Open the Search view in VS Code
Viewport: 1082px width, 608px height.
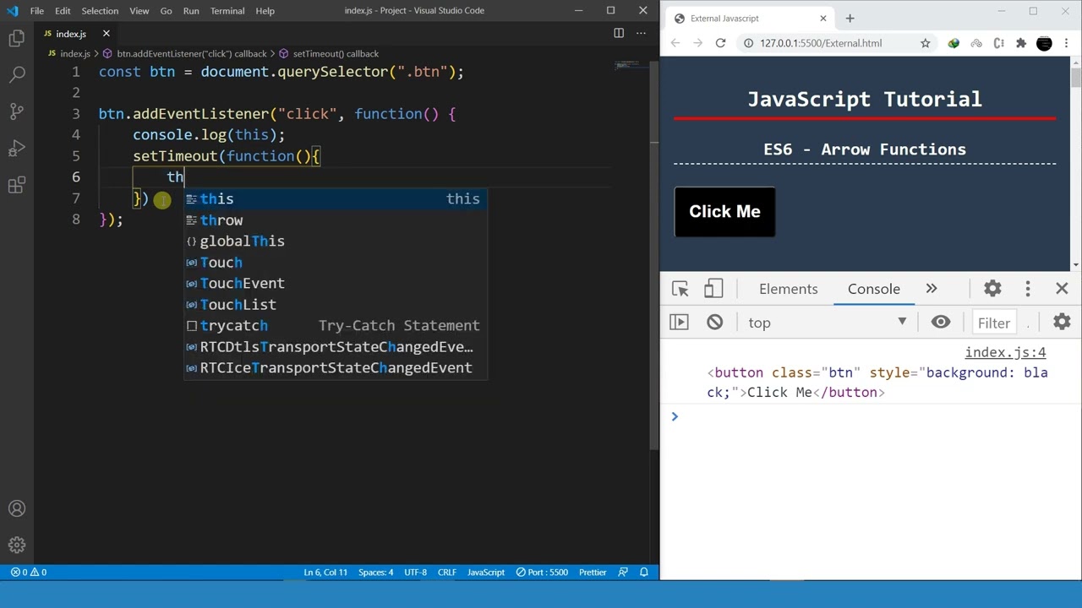pyautogui.click(x=17, y=74)
